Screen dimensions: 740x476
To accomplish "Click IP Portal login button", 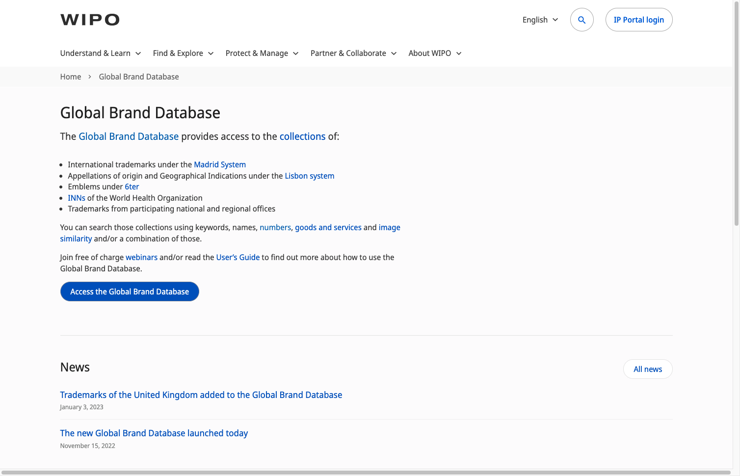I will click(639, 20).
